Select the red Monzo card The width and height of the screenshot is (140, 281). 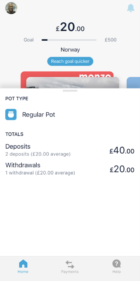click(67, 74)
